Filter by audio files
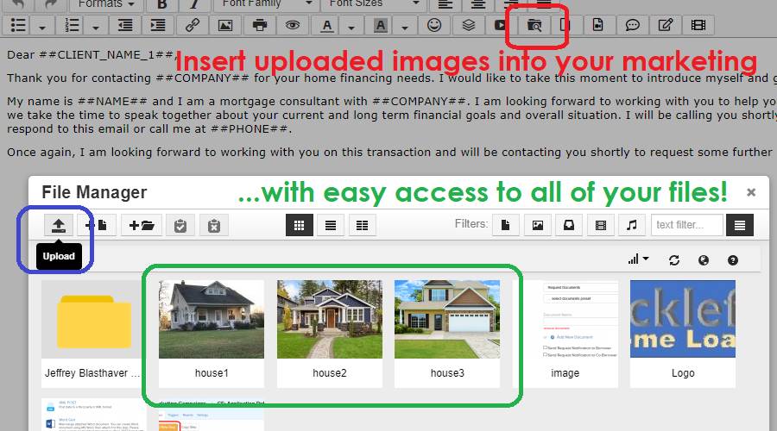This screenshot has width=777, height=431. pos(632,226)
